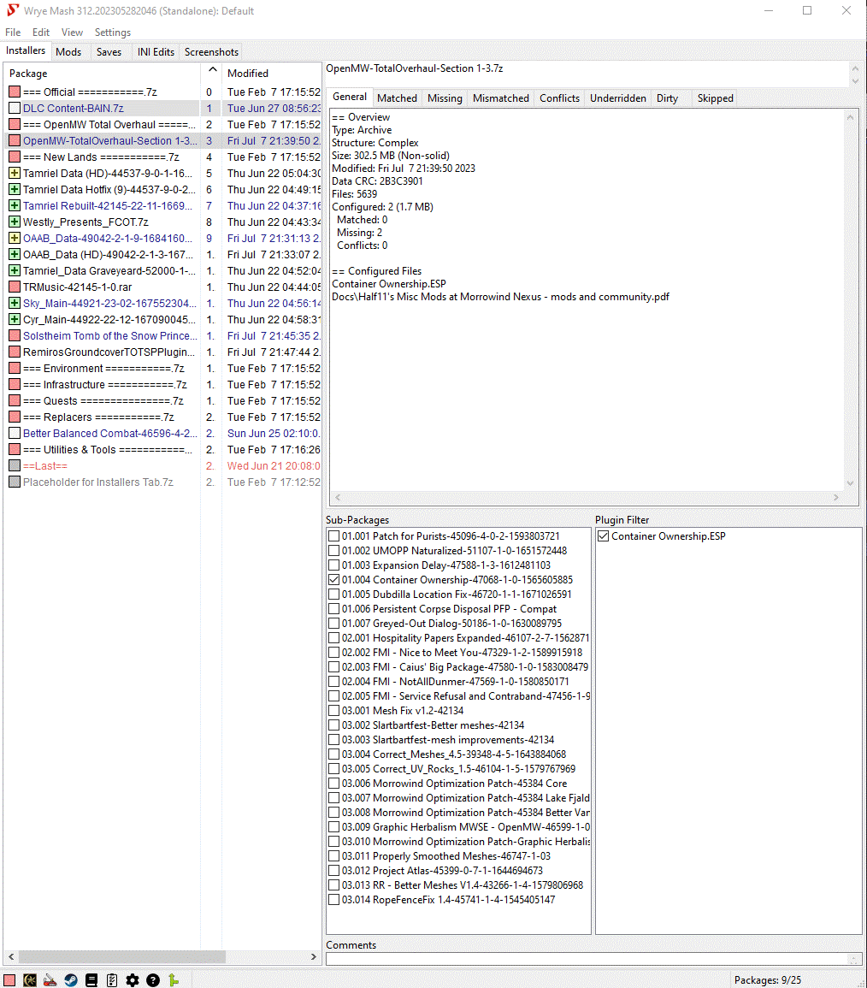Click the Wrye Mash logo in title bar
The width and height of the screenshot is (867, 988).
coord(13,11)
